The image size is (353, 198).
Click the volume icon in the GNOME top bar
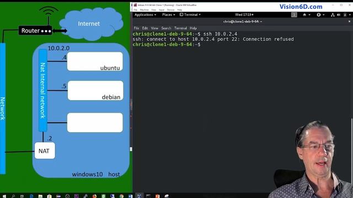click(339, 15)
